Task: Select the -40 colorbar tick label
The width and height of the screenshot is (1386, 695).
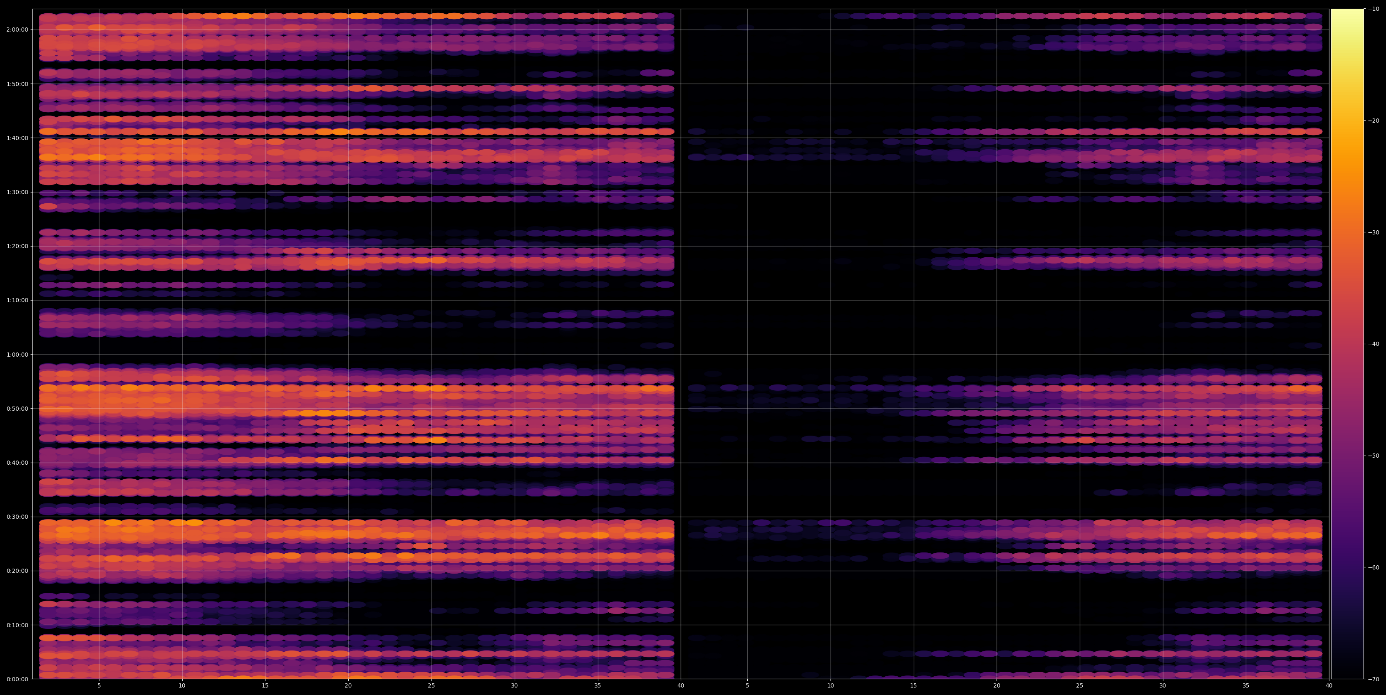Action: [x=1374, y=344]
